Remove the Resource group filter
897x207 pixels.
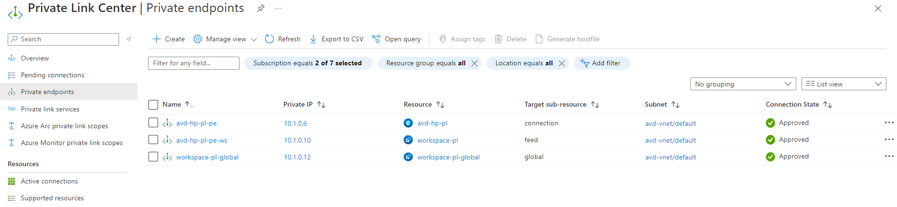(x=475, y=63)
